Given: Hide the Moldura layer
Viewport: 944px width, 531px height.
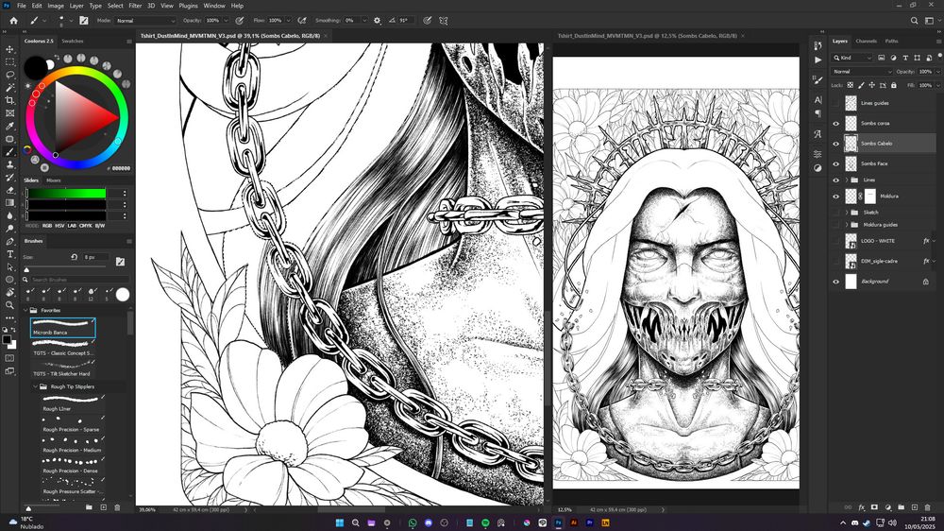Looking at the screenshot, I should [835, 197].
